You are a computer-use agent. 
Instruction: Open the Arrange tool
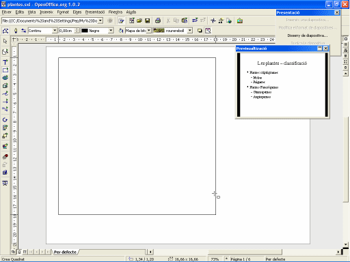5,136
